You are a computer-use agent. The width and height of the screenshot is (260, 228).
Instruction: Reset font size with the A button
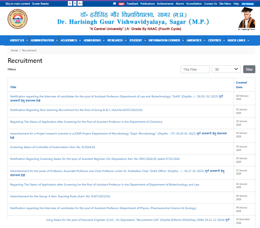tap(75, 4)
